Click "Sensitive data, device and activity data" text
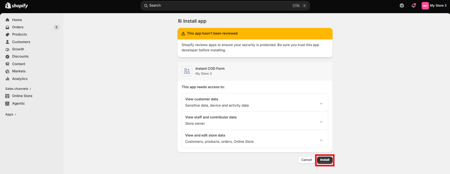This screenshot has width=450, height=174. click(x=217, y=106)
